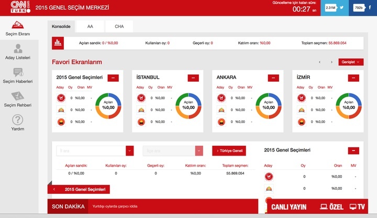
Task: Click the Katılım oranı %0,00 value in top bar
Action: [x=265, y=43]
